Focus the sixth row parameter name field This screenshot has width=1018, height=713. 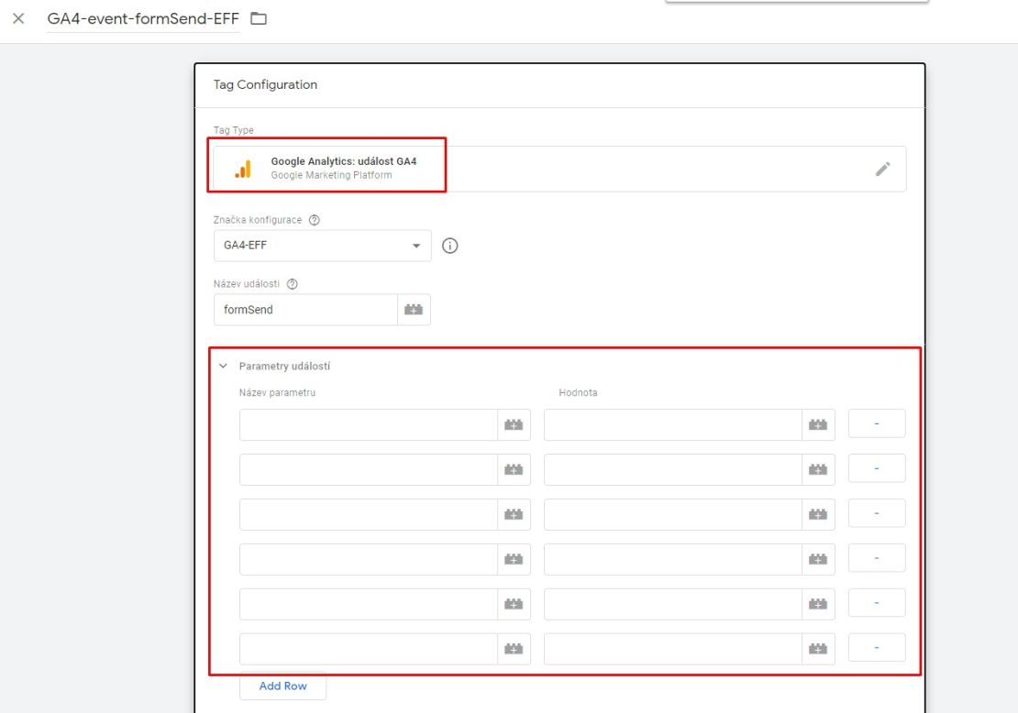coord(368,648)
